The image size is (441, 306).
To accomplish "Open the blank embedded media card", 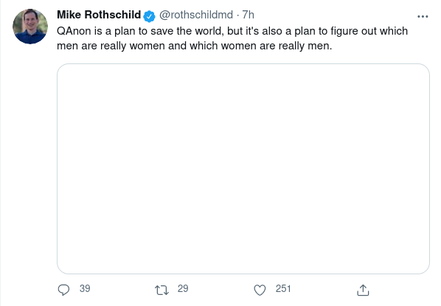I will click(243, 169).
